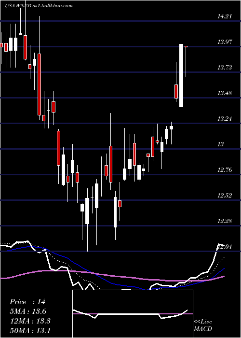The width and height of the screenshot is (241, 338).
Task: Select the 13.73 price axis label
Action: 225,68
